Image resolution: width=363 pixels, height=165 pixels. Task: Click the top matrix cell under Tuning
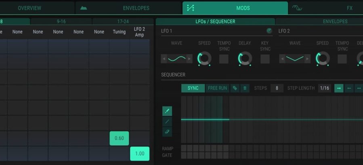(119, 46)
